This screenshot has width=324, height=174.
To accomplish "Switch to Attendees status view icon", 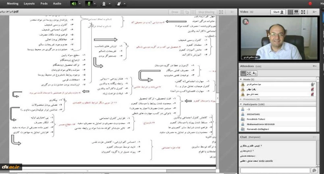I will (255, 73).
